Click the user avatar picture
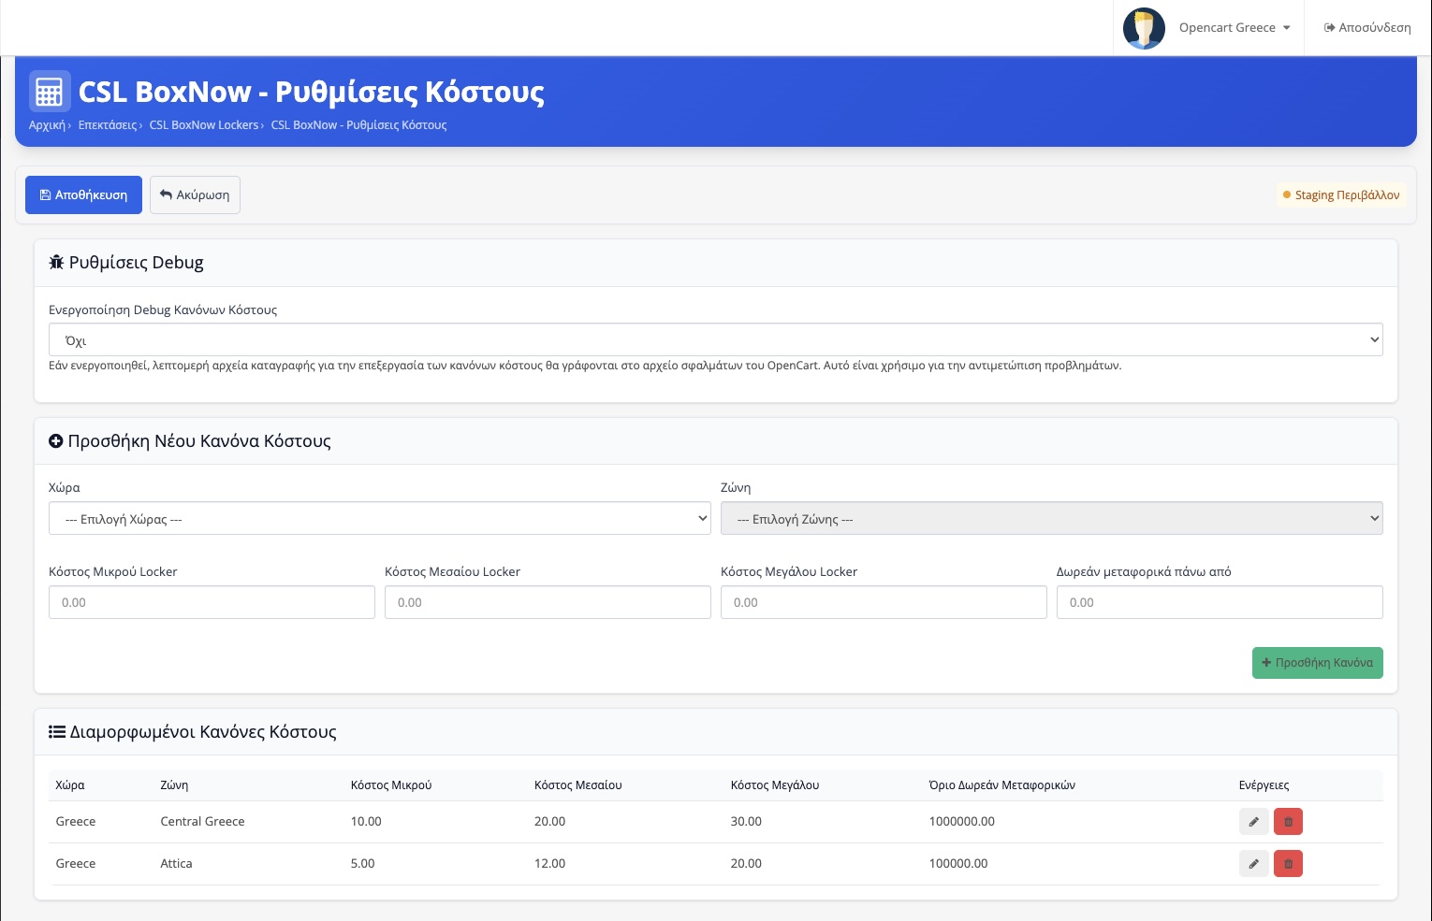 click(x=1144, y=28)
